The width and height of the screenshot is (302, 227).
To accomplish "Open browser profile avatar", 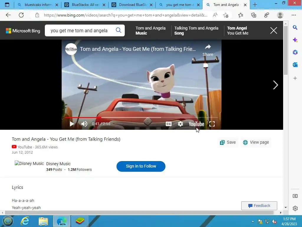I will point(280,15).
